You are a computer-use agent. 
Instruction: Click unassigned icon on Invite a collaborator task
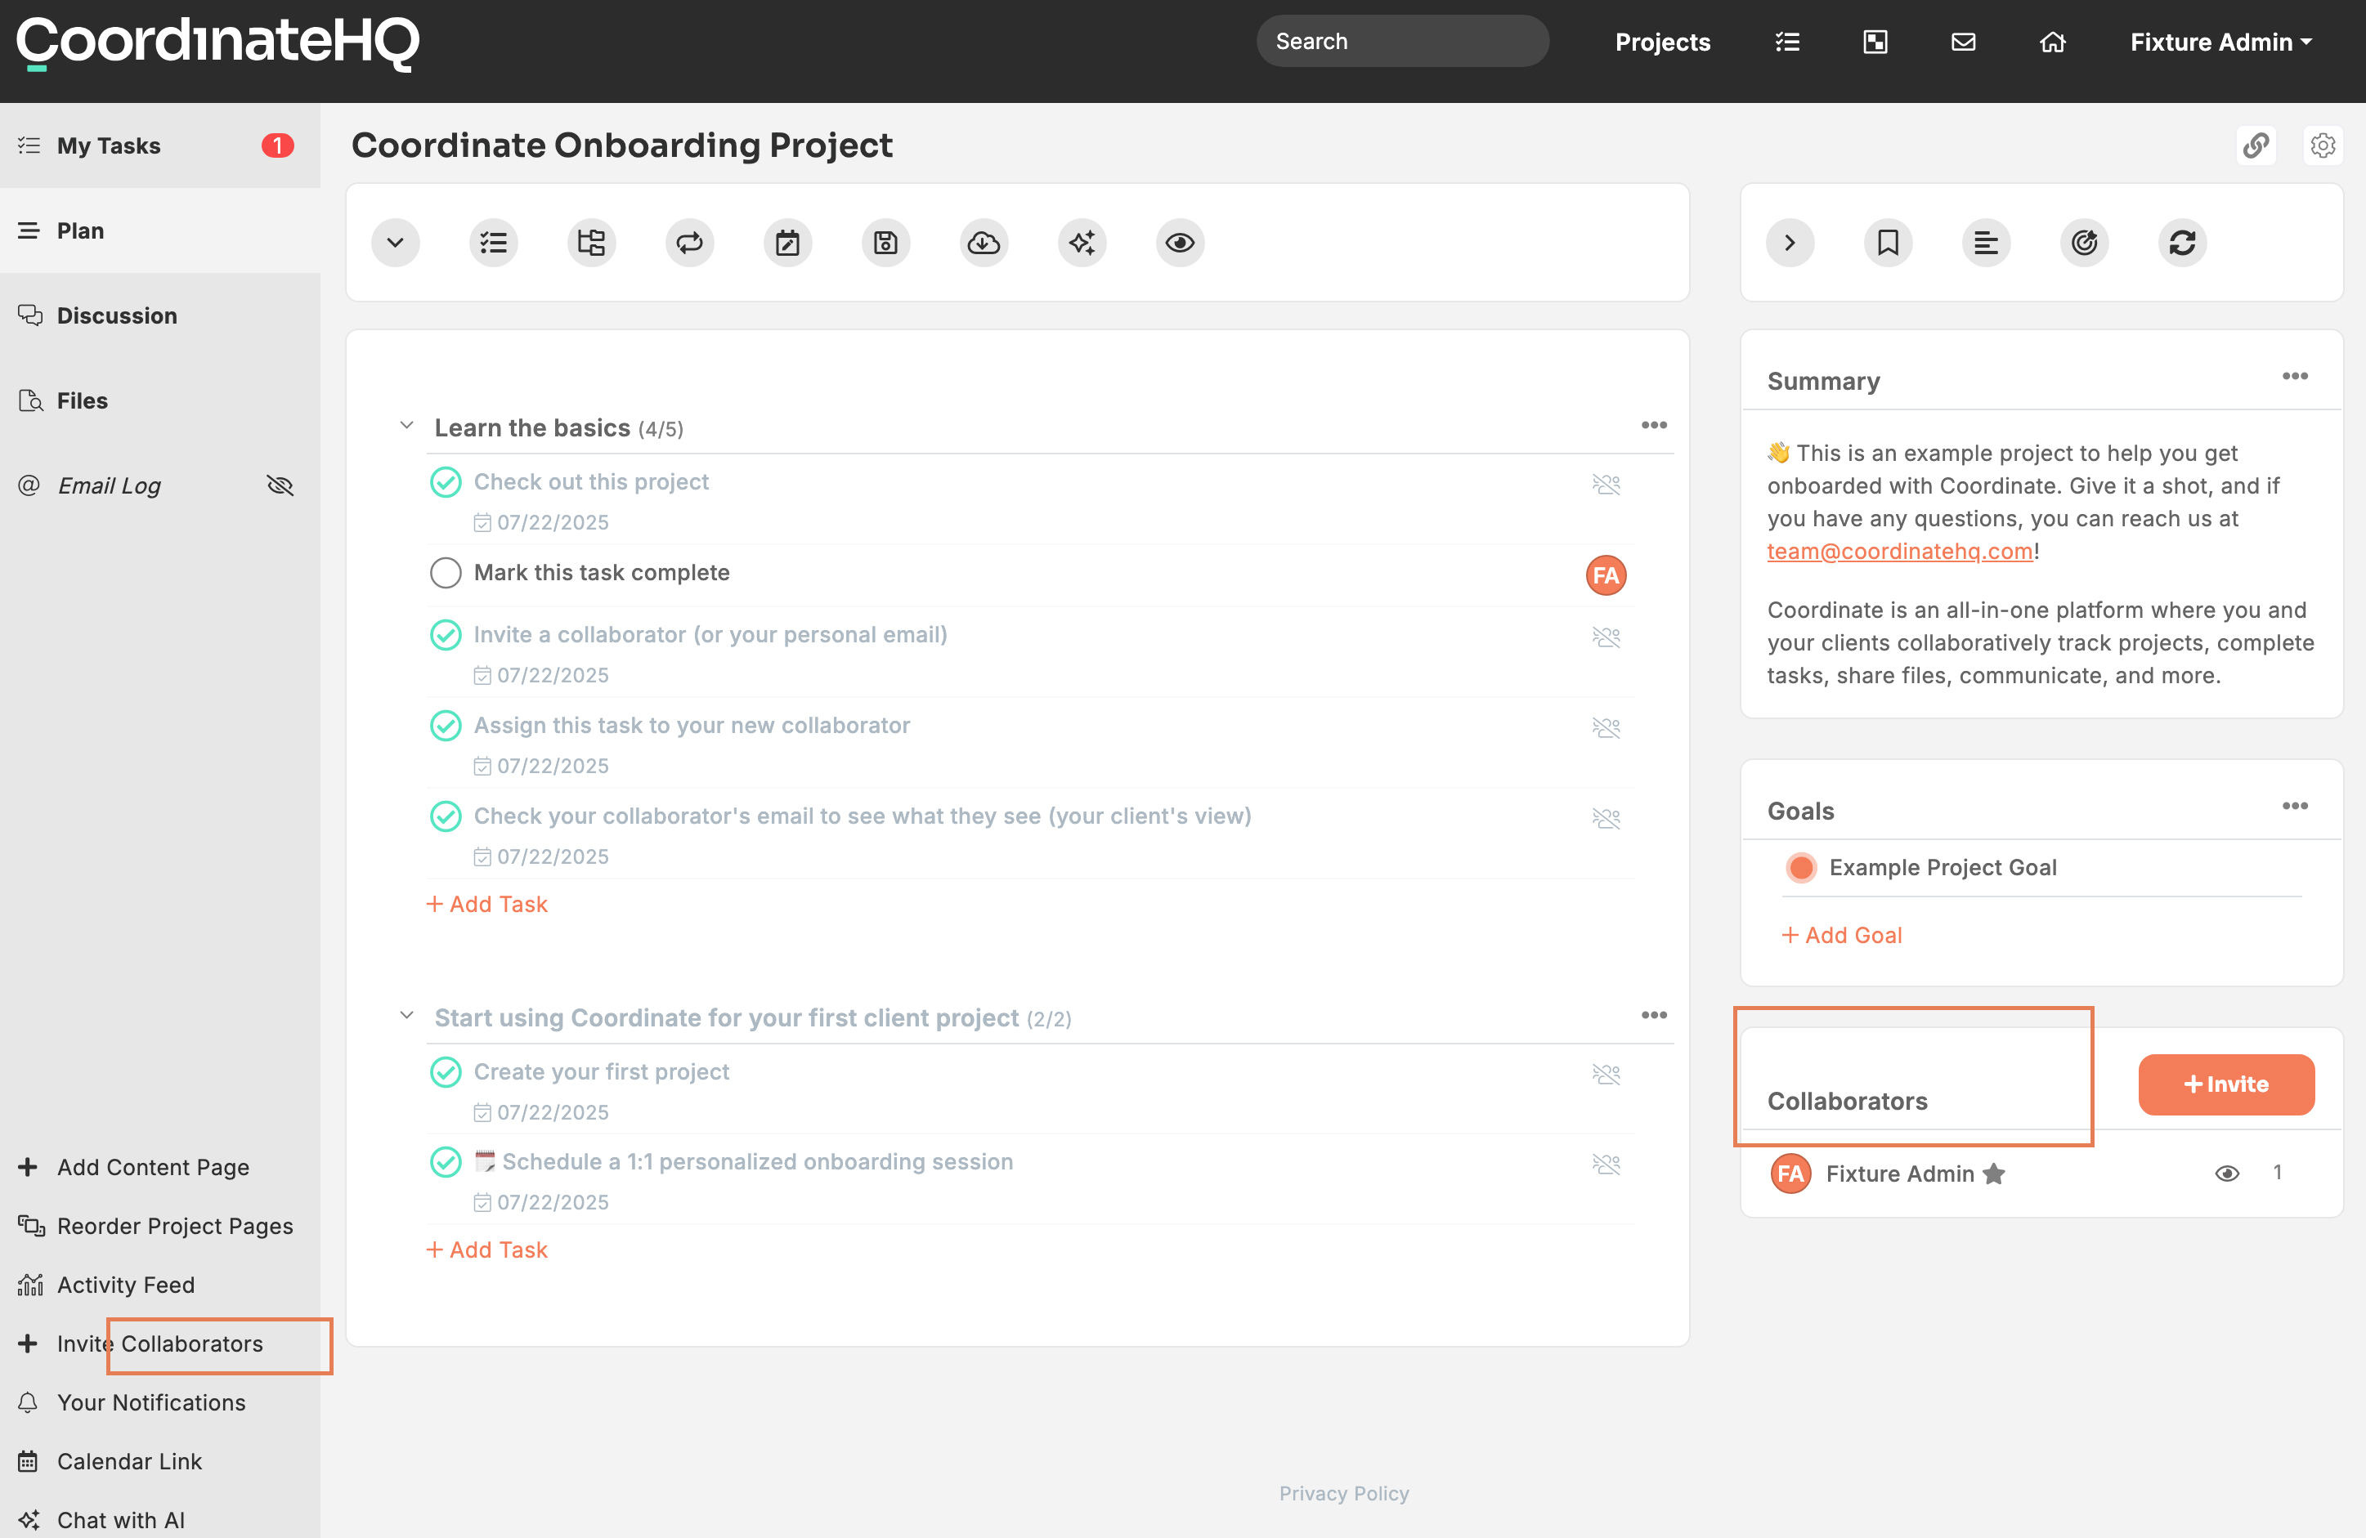[1606, 637]
